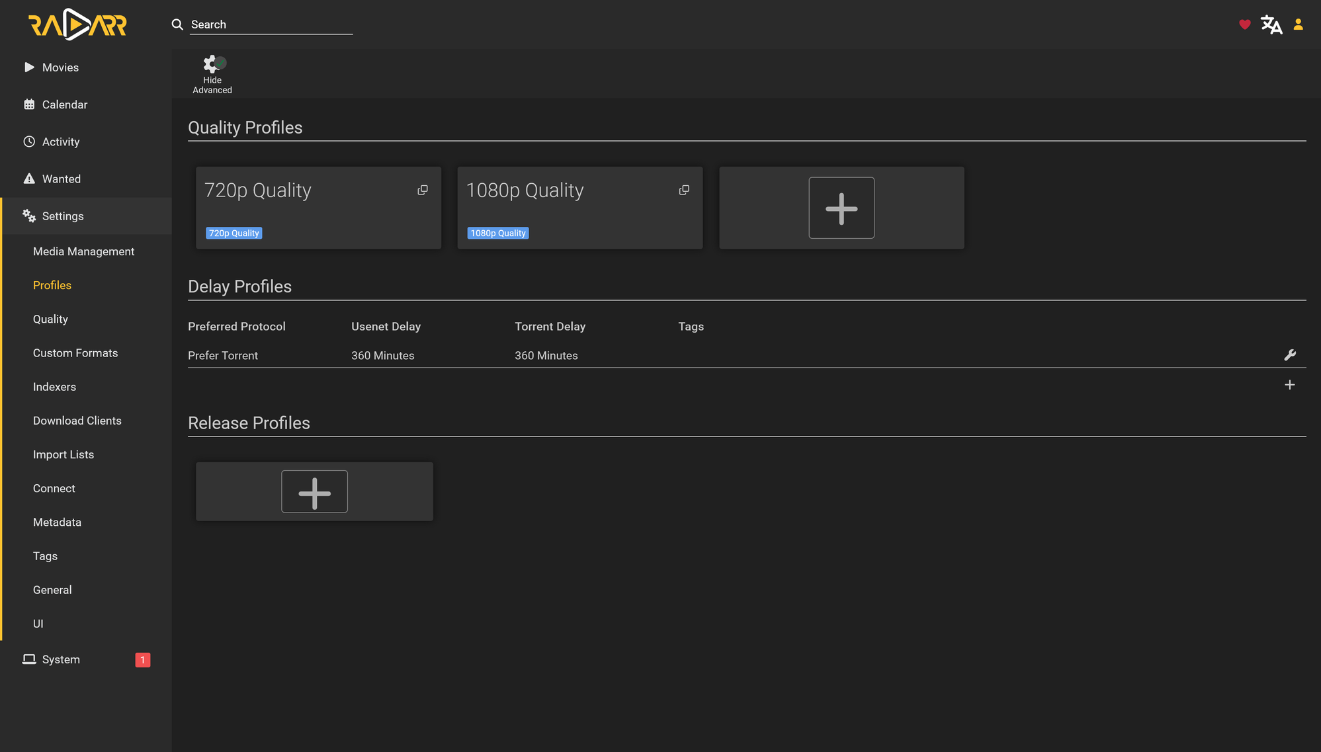Open General settings
Image resolution: width=1321 pixels, height=752 pixels.
coord(52,590)
